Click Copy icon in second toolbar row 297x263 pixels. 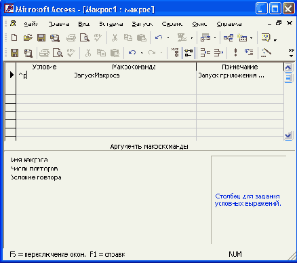coord(101,53)
